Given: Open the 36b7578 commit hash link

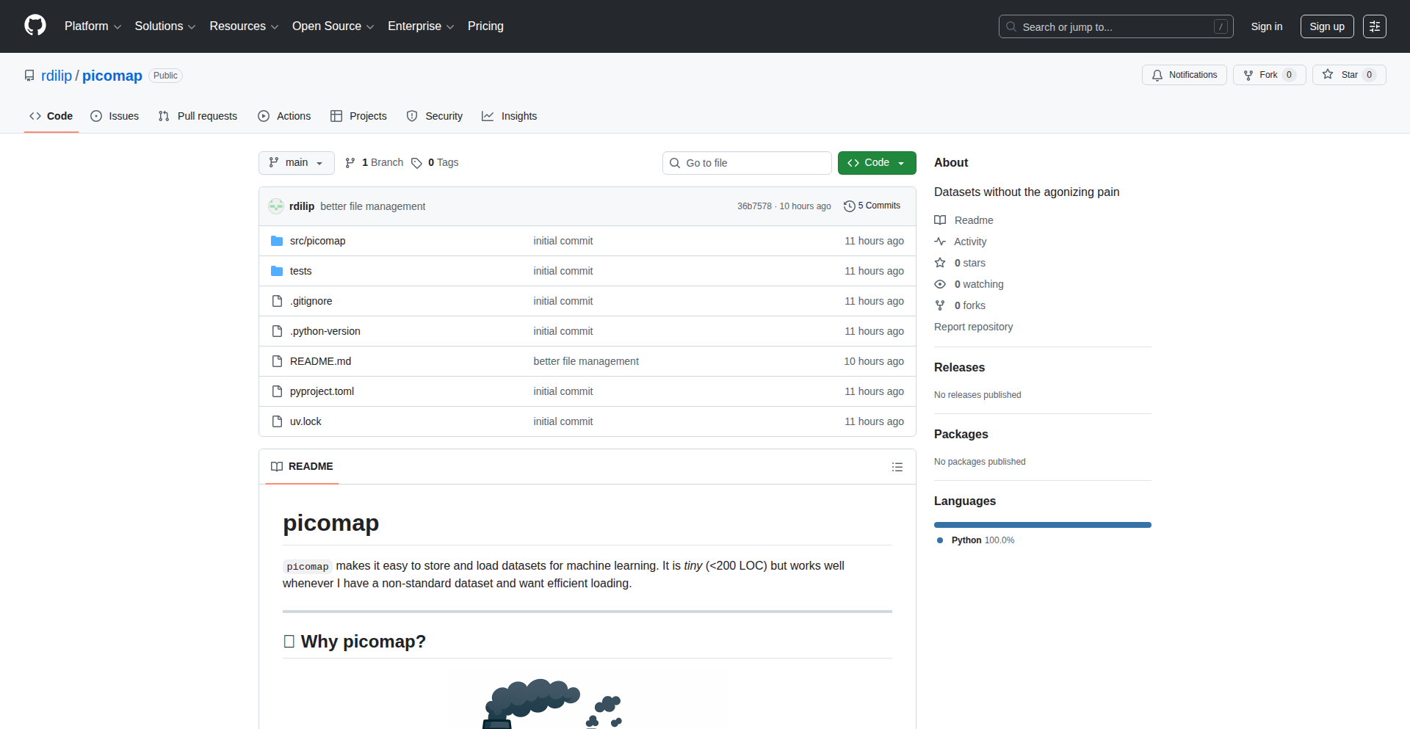Looking at the screenshot, I should pyautogui.click(x=754, y=206).
